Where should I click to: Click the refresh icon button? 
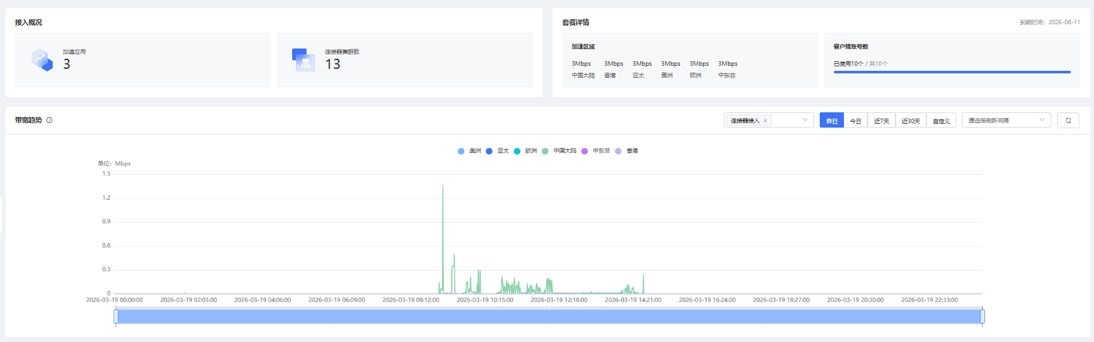(x=1068, y=121)
